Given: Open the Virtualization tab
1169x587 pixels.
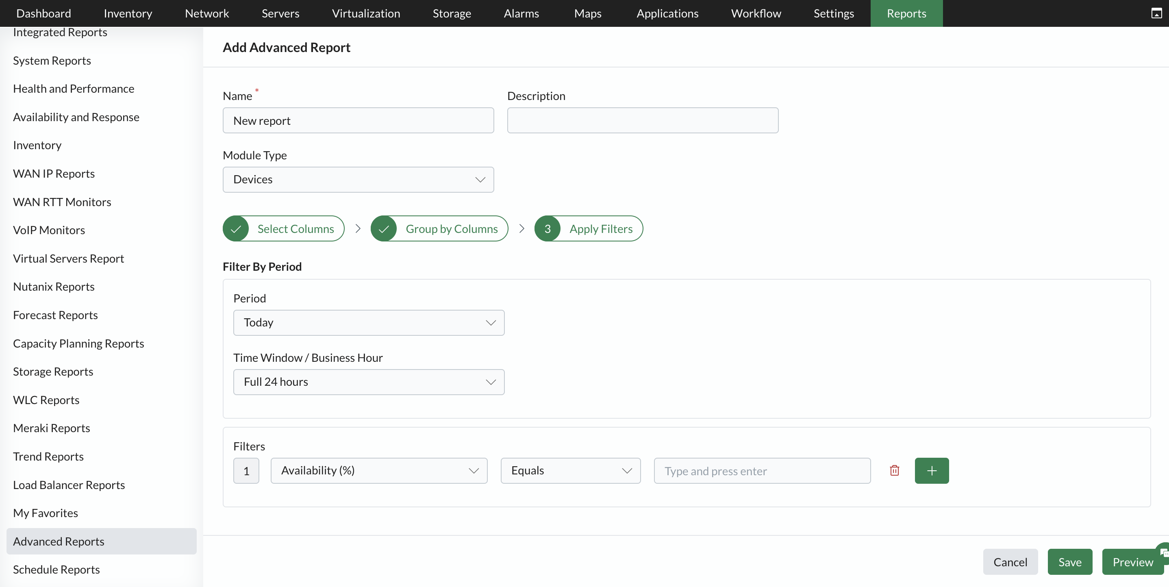Looking at the screenshot, I should tap(366, 13).
